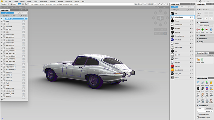Screen dimensions: 214x120
Task: Click the Stages button
Action: tap(13, 4)
